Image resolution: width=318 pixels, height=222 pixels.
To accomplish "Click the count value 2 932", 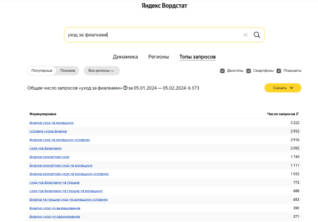I will 295,131.
